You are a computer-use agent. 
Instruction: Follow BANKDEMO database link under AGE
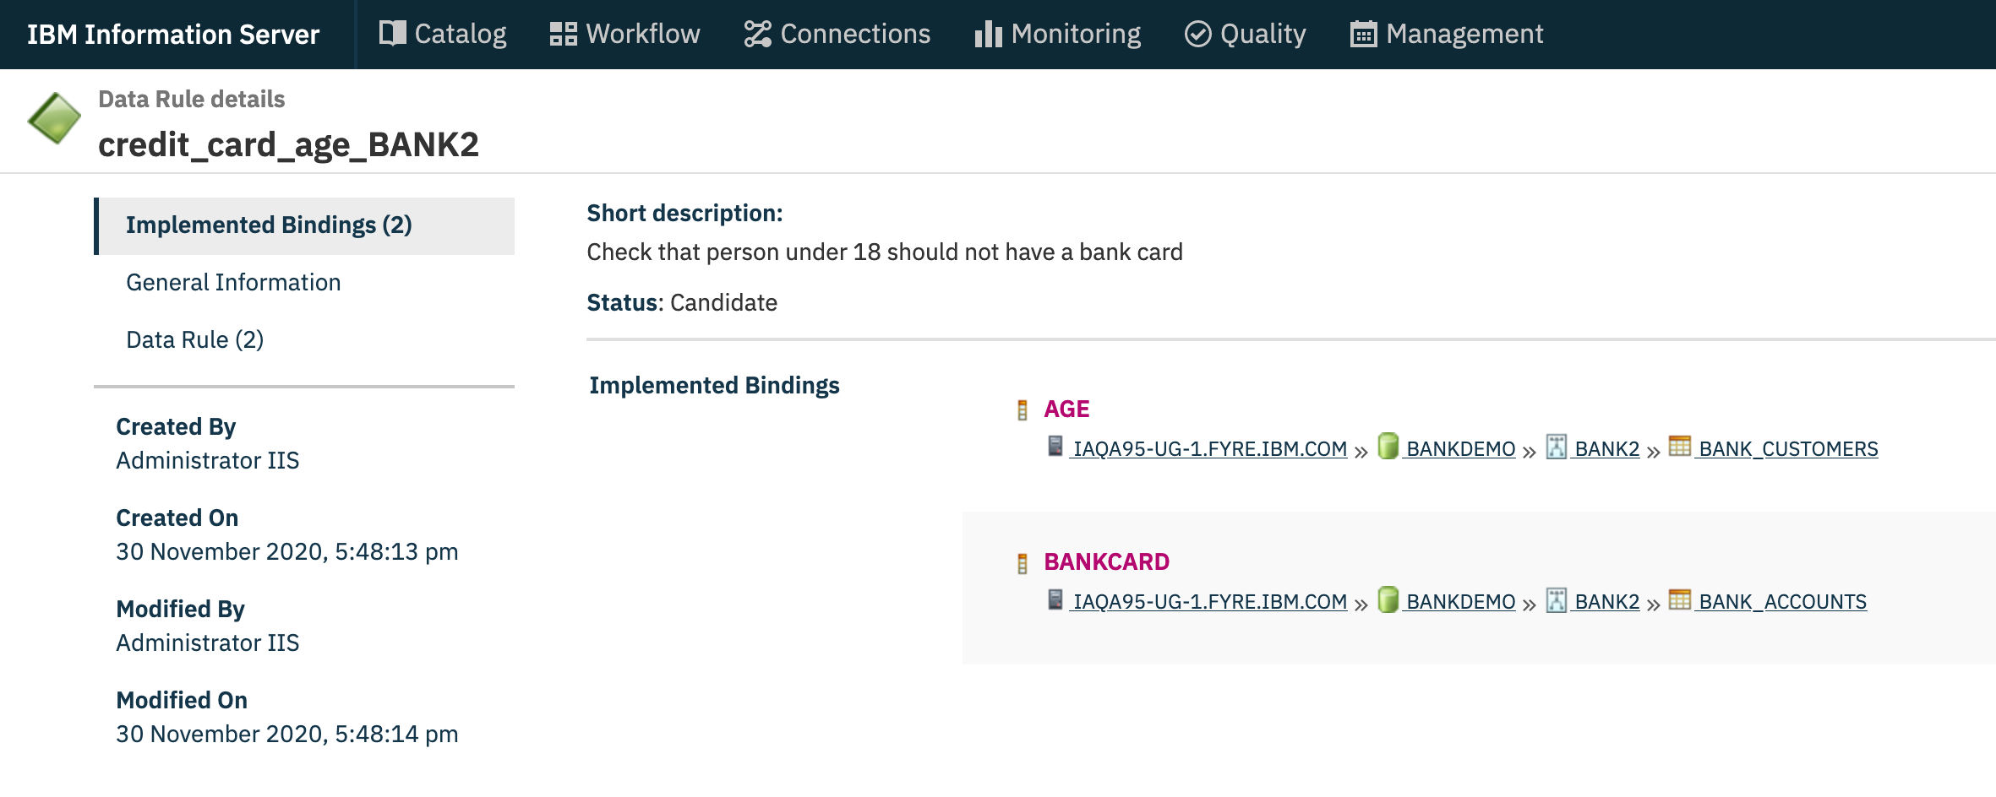[x=1460, y=449]
